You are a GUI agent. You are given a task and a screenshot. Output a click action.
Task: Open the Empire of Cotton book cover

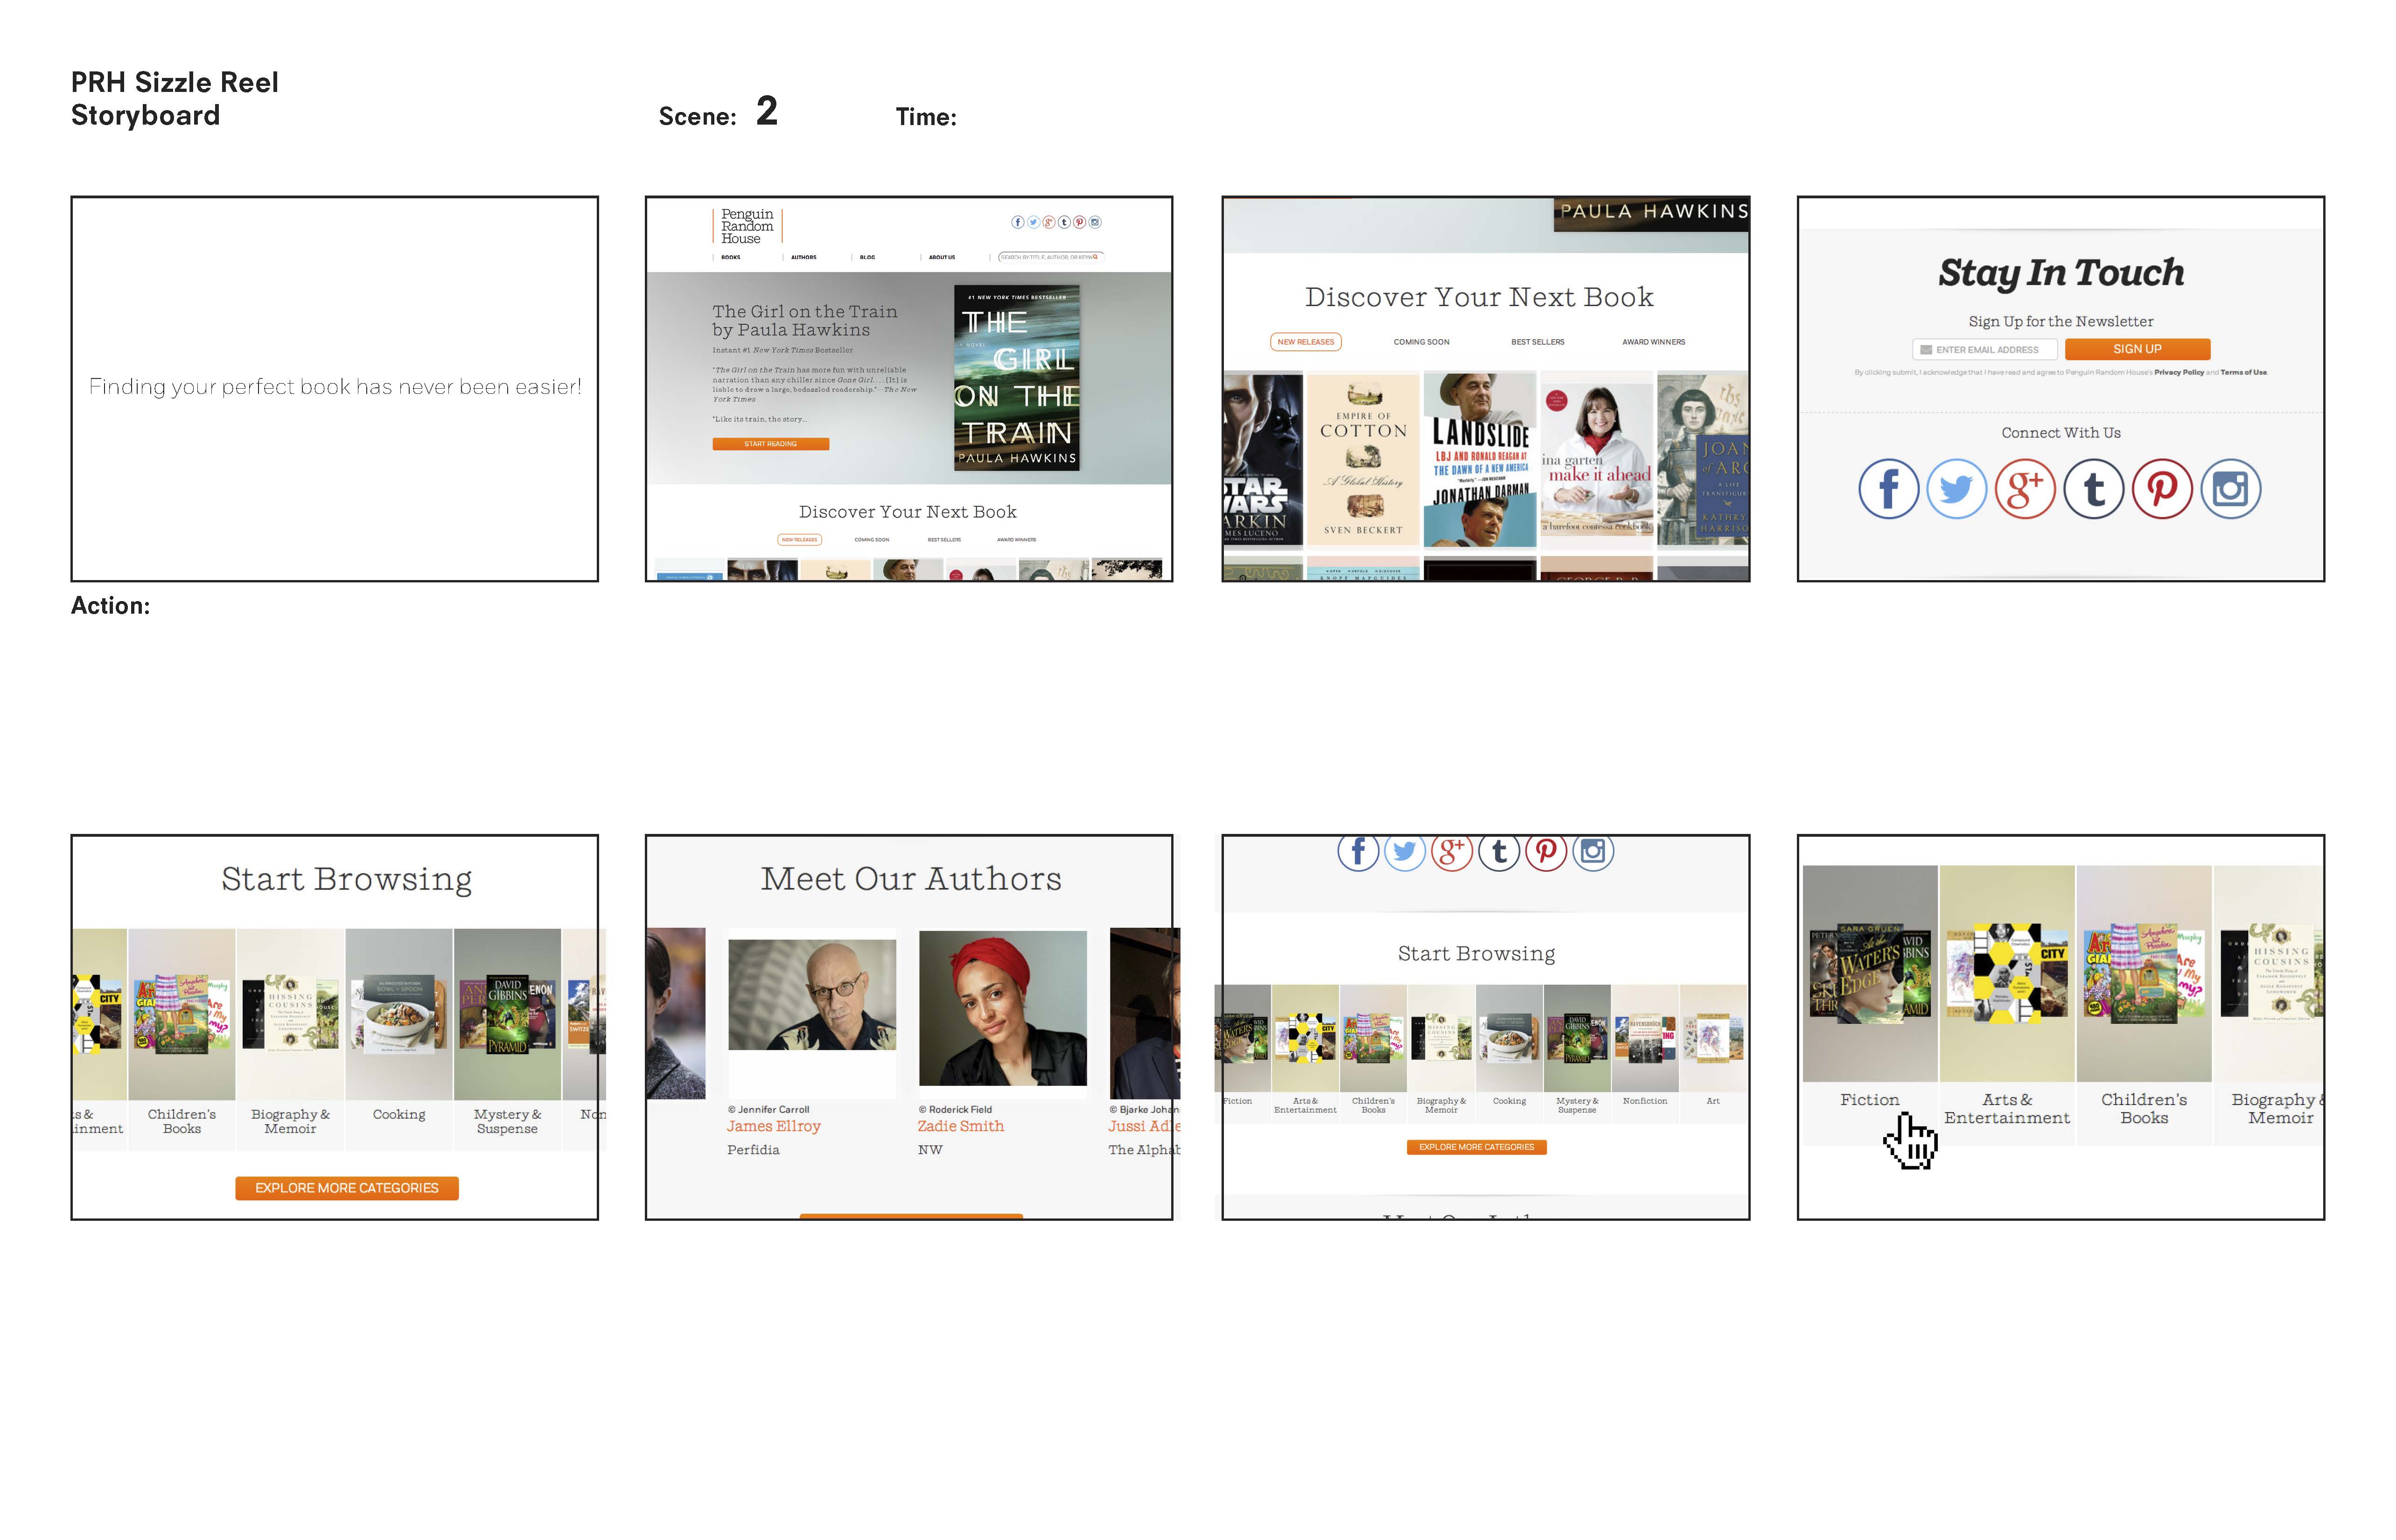coord(1363,459)
